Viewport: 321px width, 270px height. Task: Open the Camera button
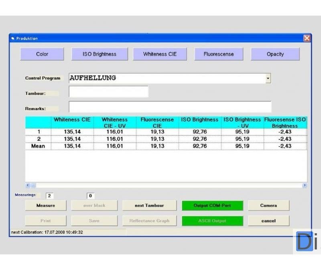pyautogui.click(x=268, y=206)
